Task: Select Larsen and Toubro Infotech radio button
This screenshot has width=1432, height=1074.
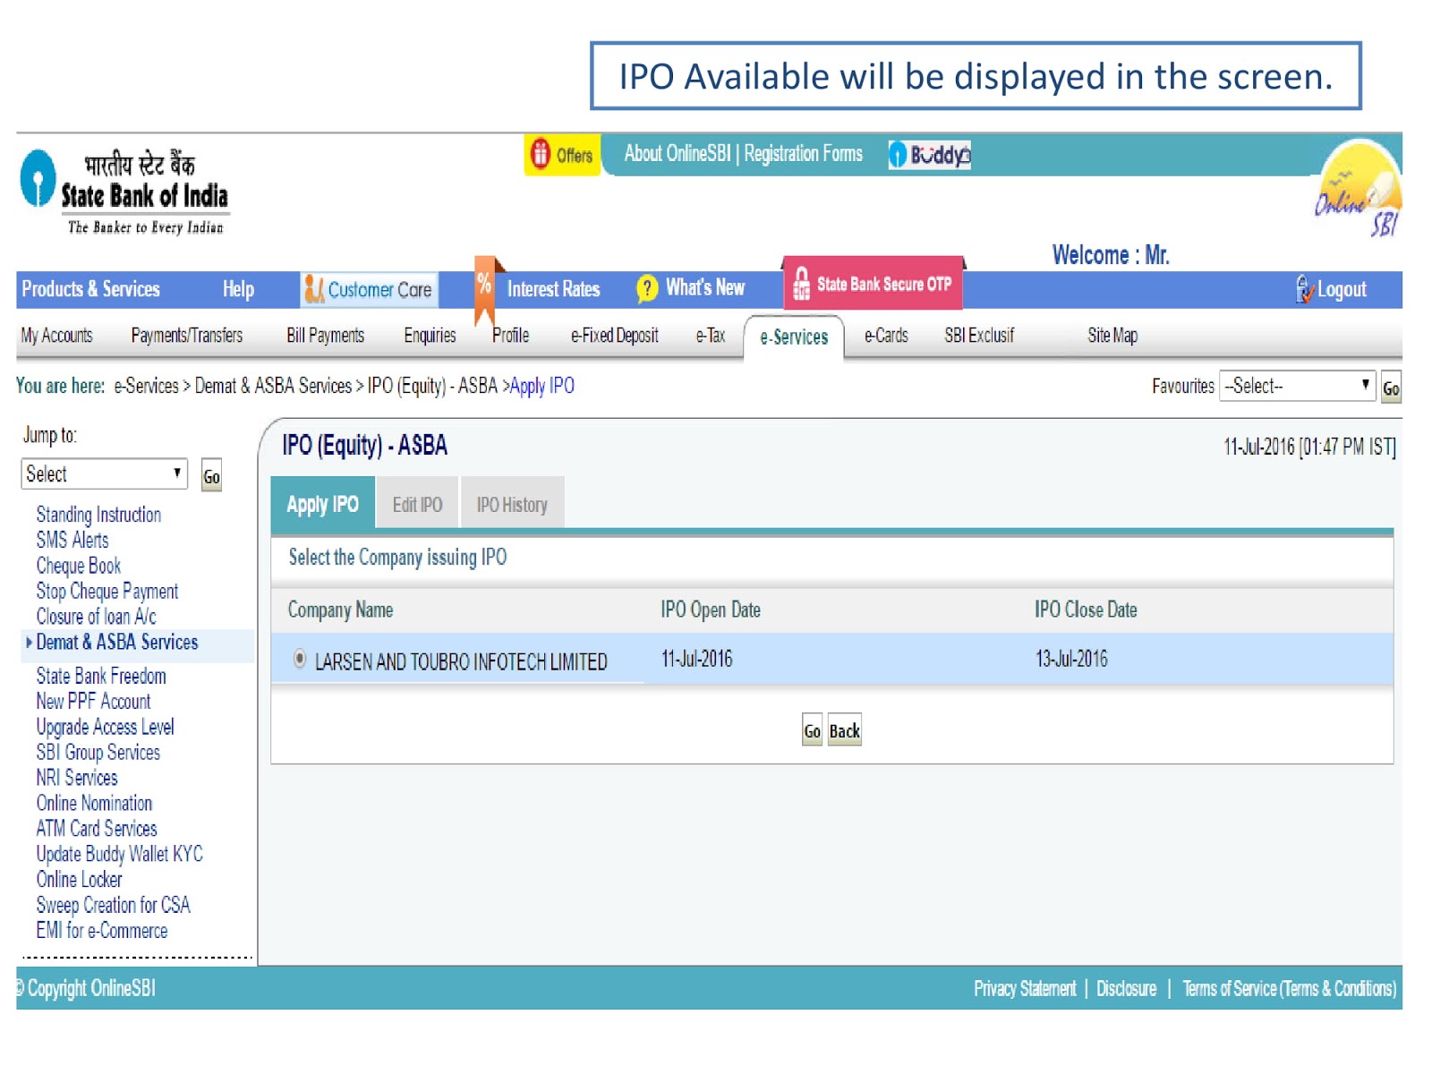Action: tap(300, 660)
